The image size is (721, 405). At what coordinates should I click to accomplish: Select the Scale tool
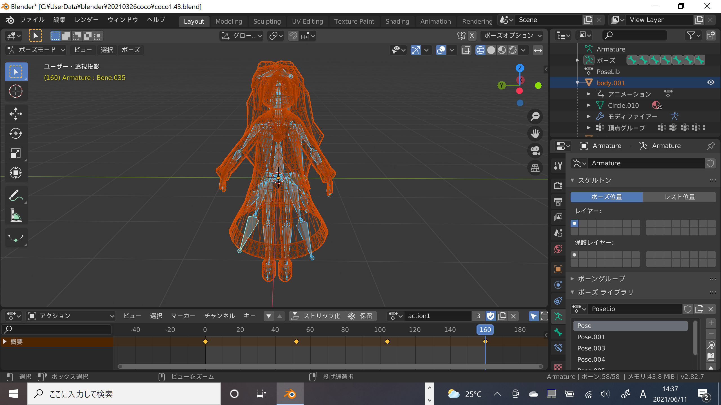16,153
